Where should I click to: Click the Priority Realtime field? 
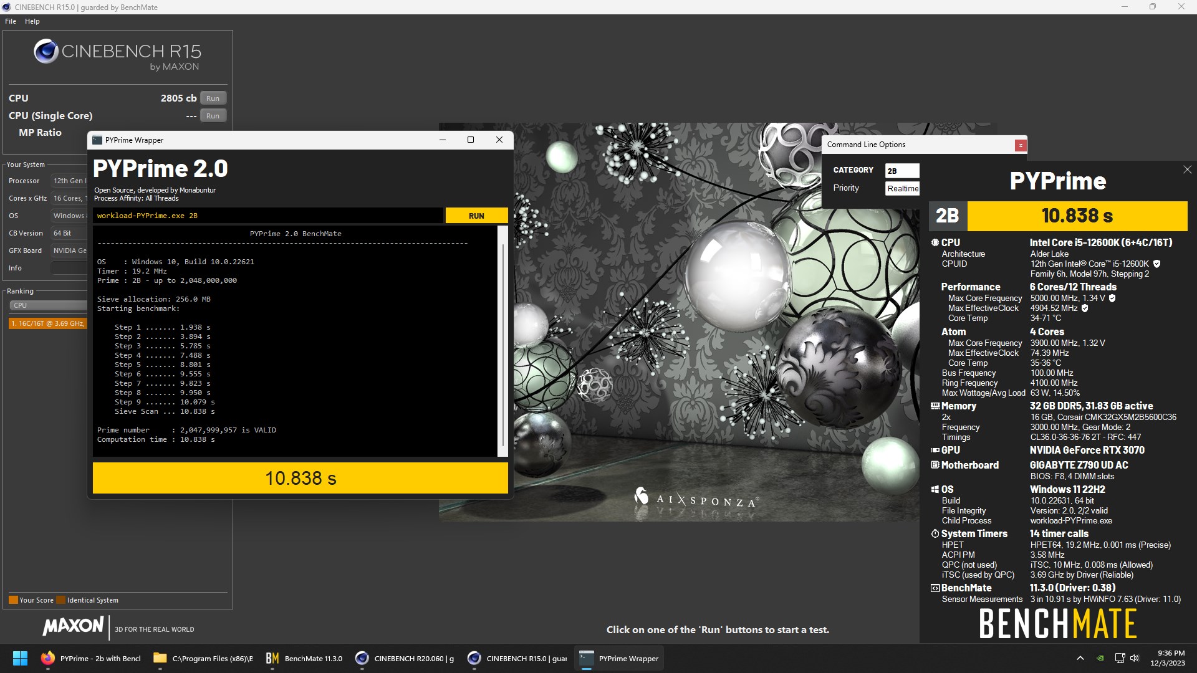(902, 188)
